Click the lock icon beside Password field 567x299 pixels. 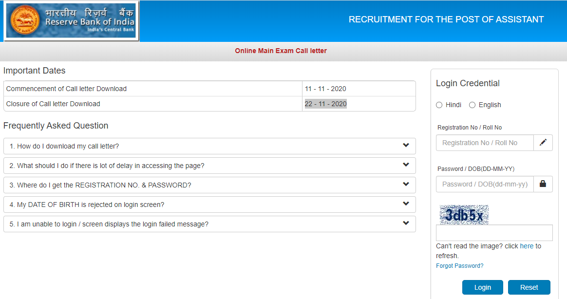[543, 184]
